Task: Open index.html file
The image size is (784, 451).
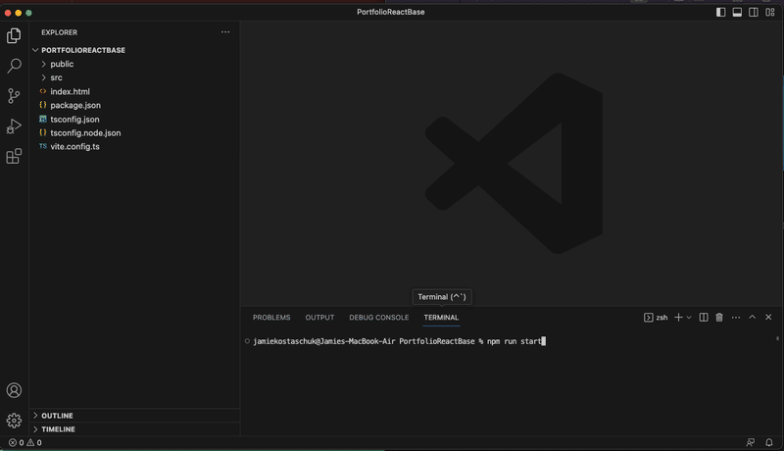Action: (70, 91)
